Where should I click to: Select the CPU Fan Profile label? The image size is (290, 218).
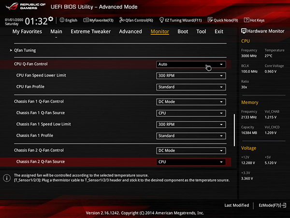click(30, 87)
